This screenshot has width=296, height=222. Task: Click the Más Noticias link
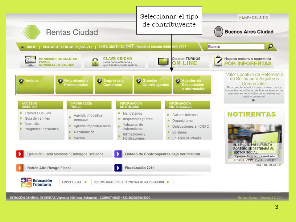click(267, 165)
